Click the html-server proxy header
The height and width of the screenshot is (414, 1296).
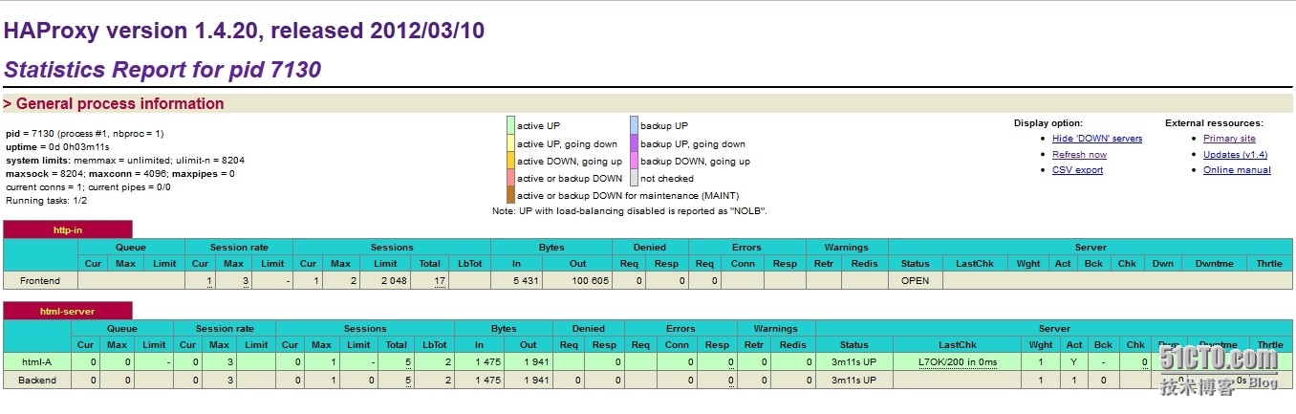68,311
